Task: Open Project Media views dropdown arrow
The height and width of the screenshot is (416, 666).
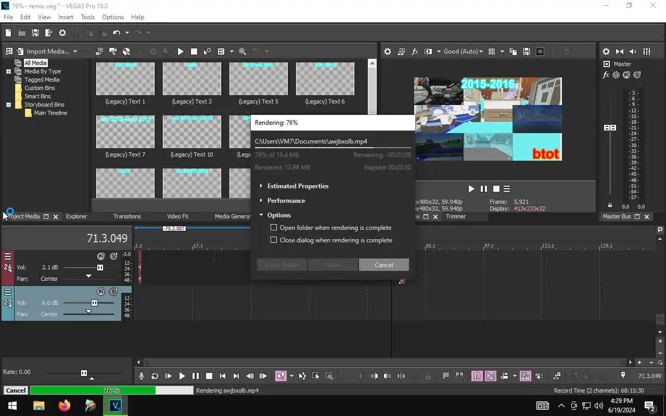Action: click(x=231, y=51)
